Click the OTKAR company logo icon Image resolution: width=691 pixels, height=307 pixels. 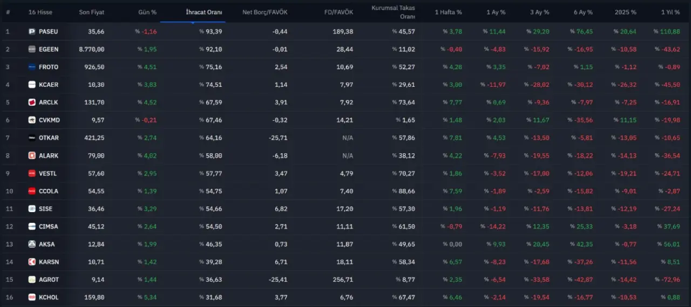point(32,138)
